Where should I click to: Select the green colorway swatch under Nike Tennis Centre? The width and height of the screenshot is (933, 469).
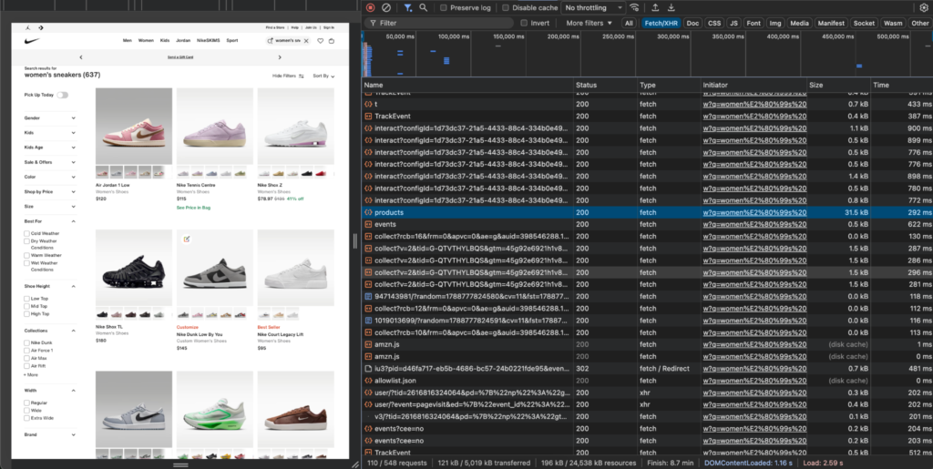(x=240, y=173)
